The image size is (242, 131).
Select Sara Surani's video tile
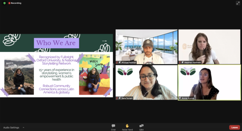point(147,82)
